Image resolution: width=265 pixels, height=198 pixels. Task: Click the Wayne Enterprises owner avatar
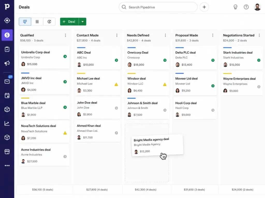(225, 91)
